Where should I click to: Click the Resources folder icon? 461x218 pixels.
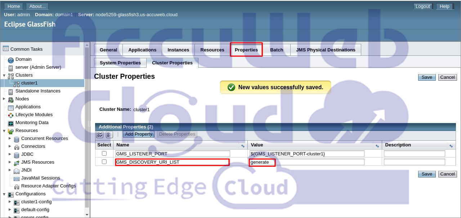tap(11, 131)
